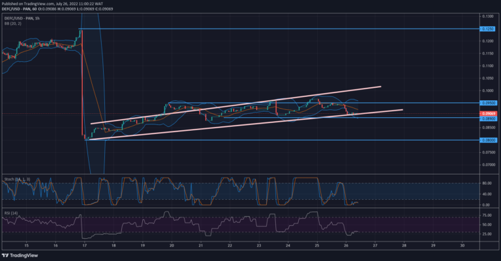Select the 0.1000 price axis value
The image size is (501, 261).
point(487,91)
